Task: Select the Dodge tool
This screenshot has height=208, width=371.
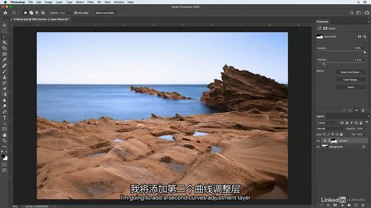Action: (4, 106)
